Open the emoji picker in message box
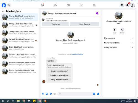This screenshot has height=103, width=138. coord(94,94)
